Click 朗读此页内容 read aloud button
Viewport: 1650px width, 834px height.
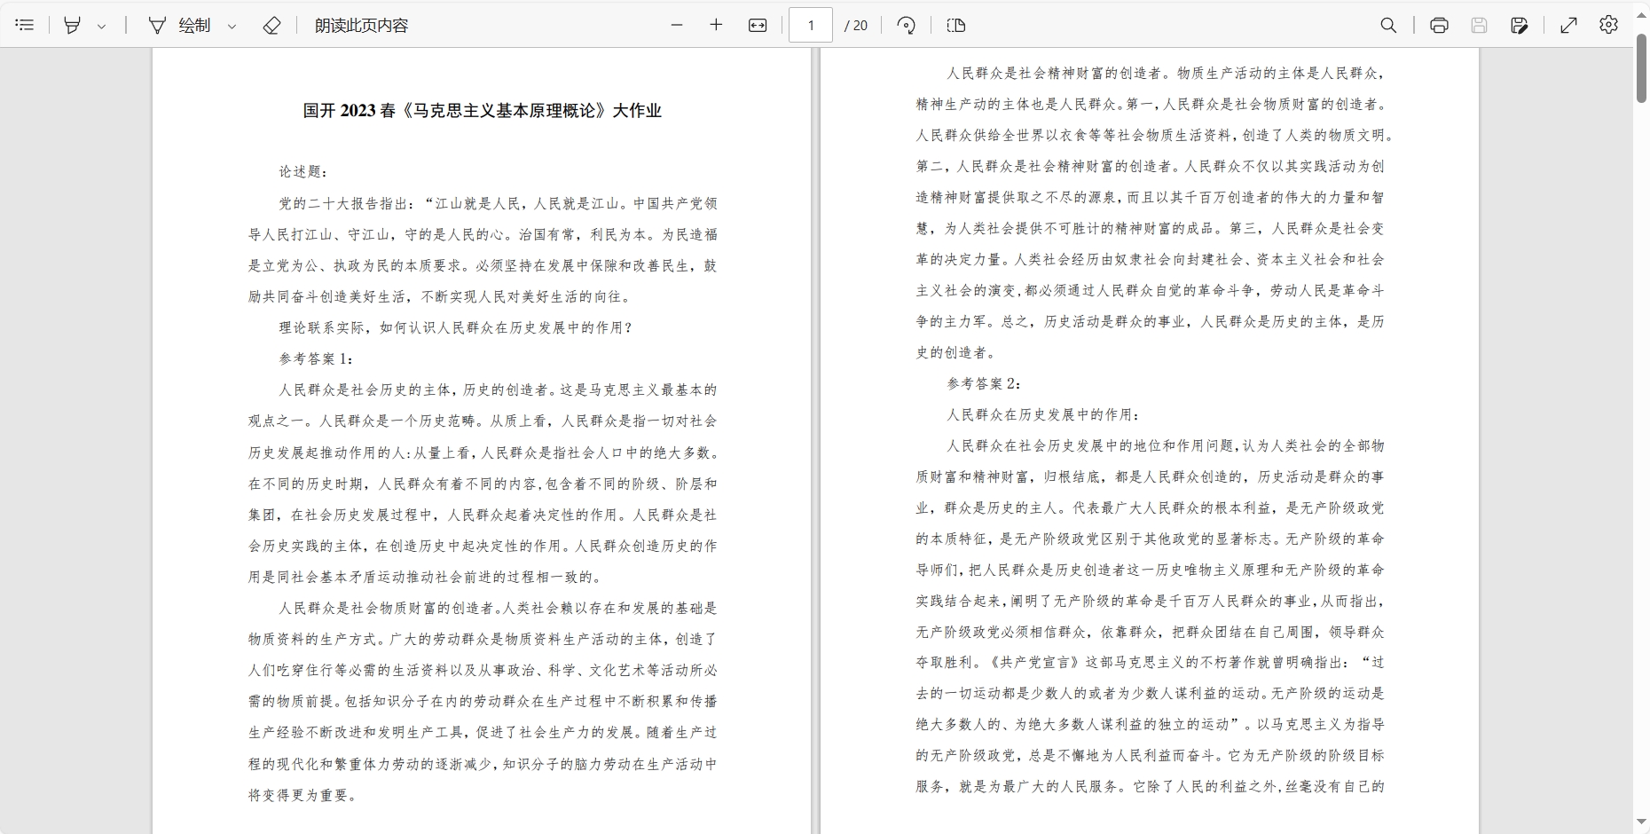[x=361, y=25]
